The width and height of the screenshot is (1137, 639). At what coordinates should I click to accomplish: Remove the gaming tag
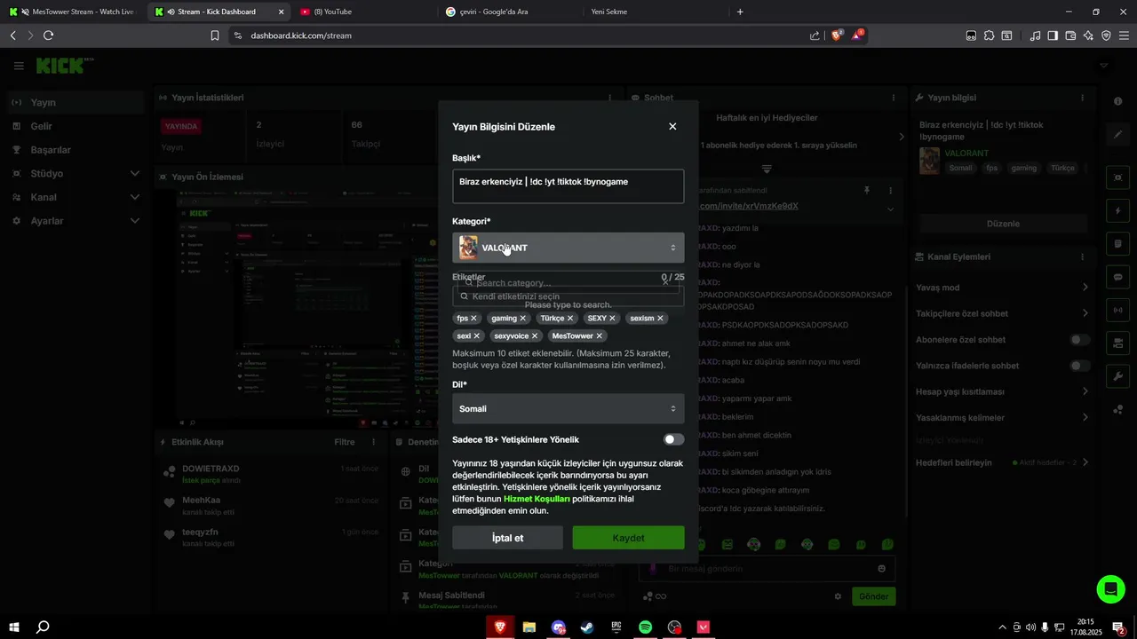pos(522,318)
